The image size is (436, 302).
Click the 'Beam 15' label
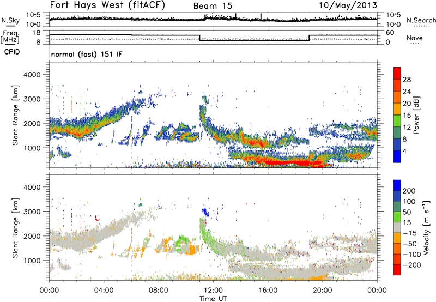coord(213,6)
